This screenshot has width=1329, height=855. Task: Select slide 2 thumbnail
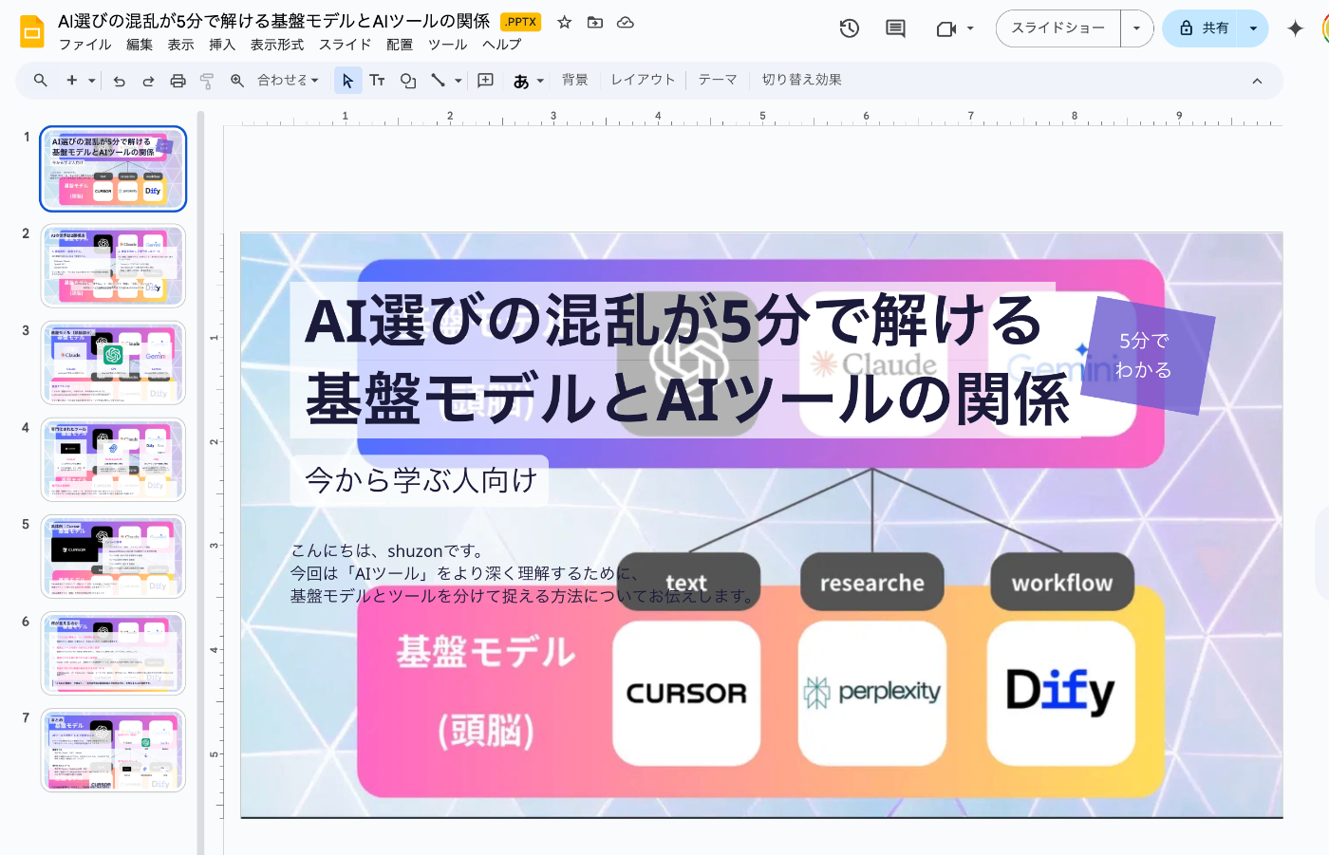tap(113, 266)
